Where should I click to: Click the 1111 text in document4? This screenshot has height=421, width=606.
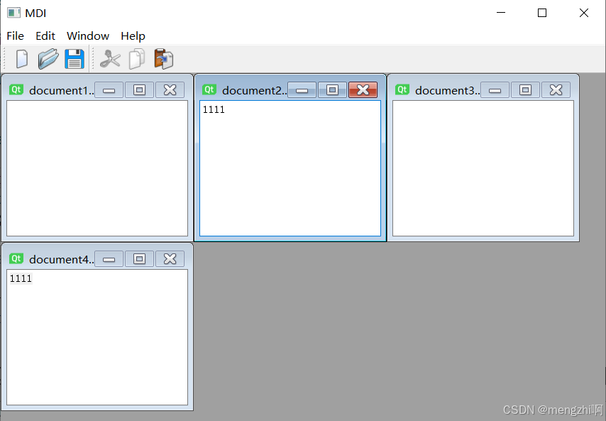pyautogui.click(x=21, y=278)
